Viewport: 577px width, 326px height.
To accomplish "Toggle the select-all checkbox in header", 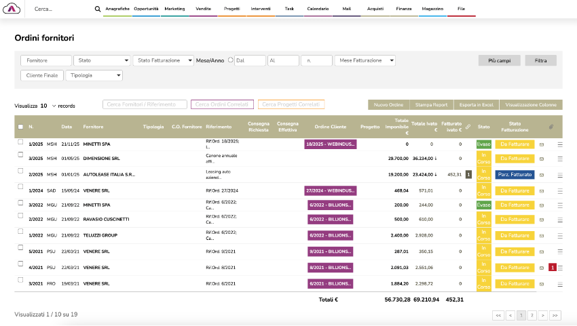I will (x=20, y=127).
